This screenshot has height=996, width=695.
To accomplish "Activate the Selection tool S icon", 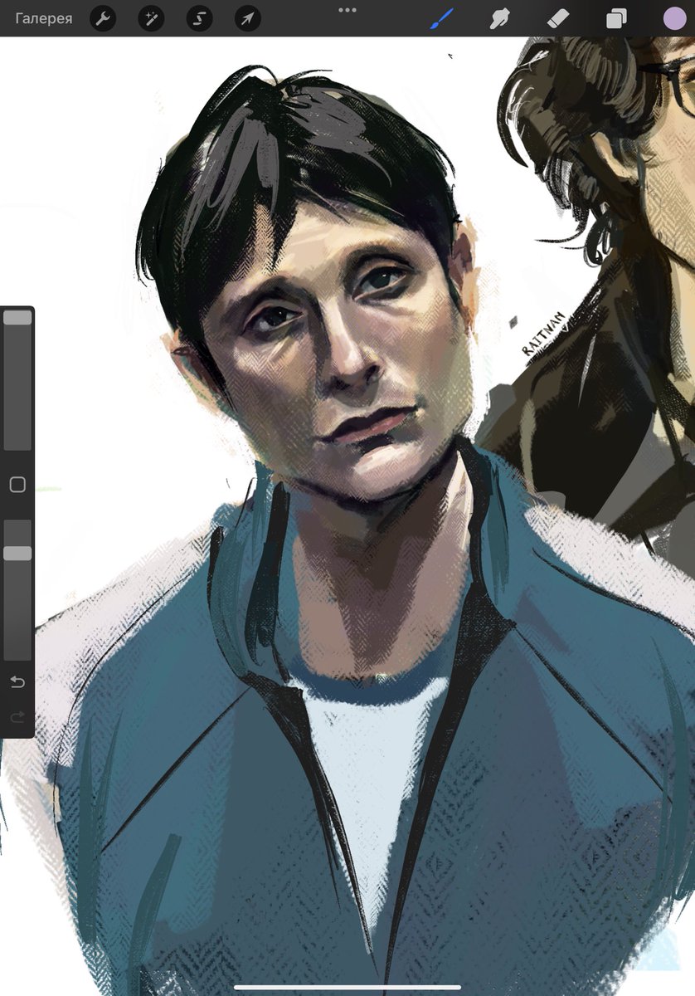I will click(199, 18).
